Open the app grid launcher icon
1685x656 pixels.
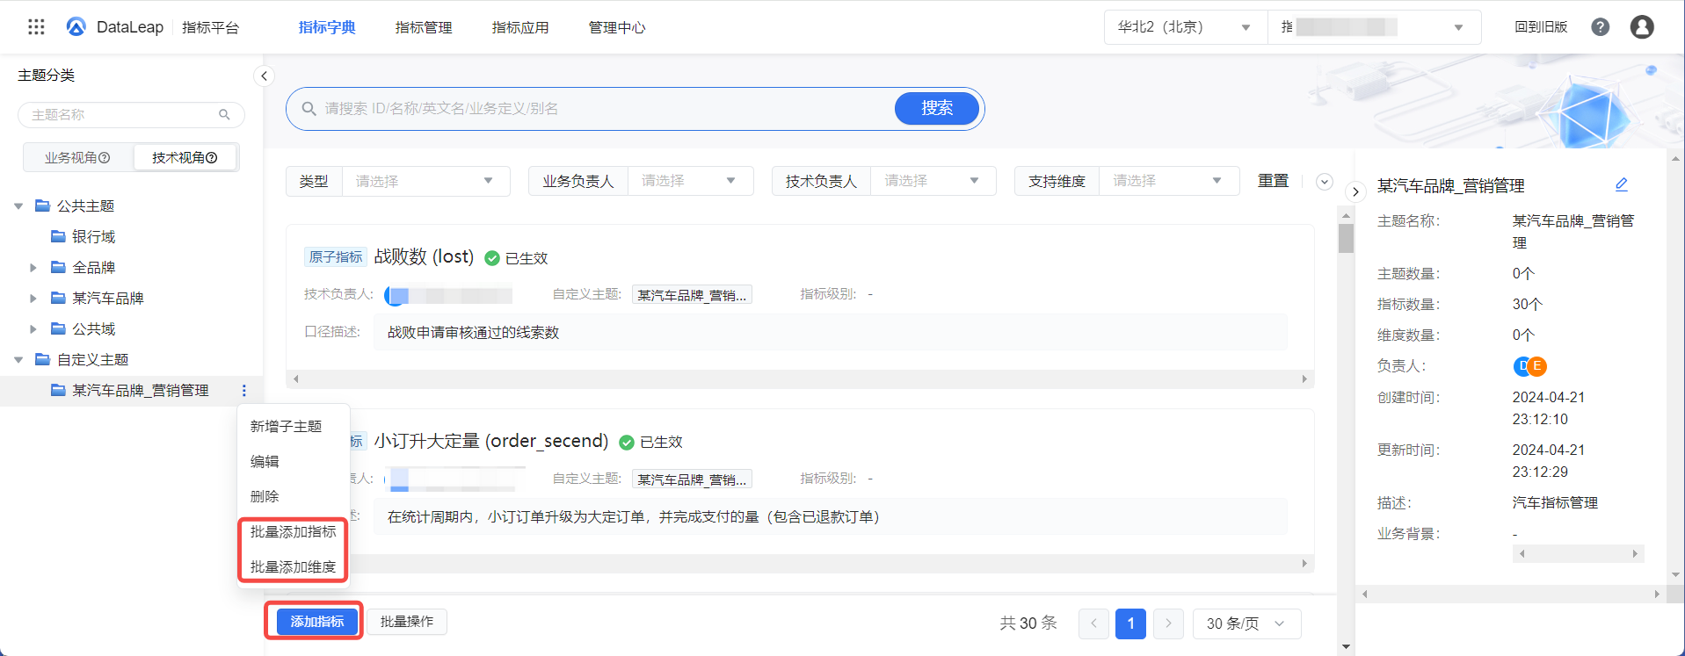pyautogui.click(x=36, y=27)
